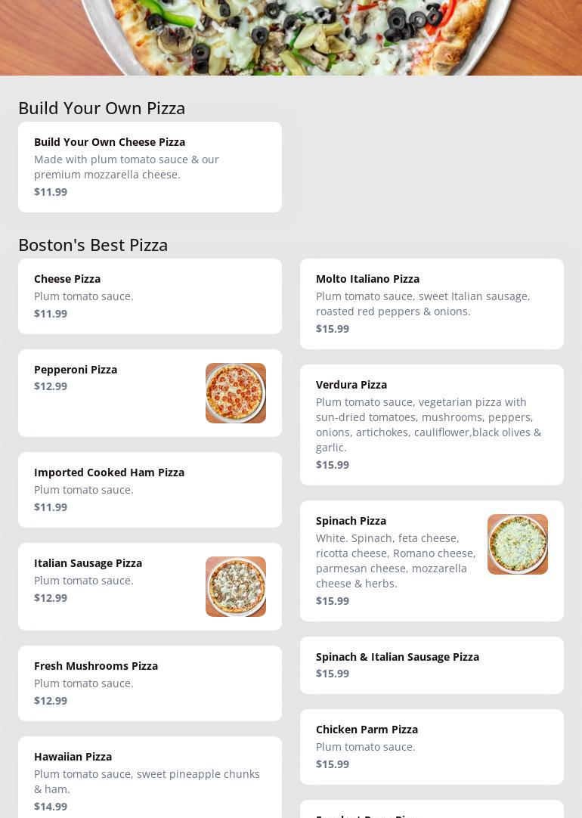582x818 pixels.
Task: Click the Pepperoni Pizza title
Action: pos(76,370)
